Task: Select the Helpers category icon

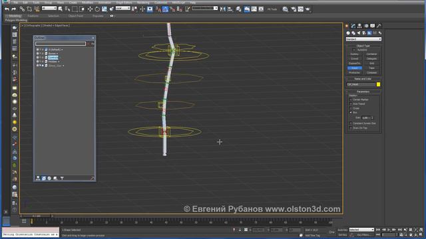Action: [x=369, y=33]
